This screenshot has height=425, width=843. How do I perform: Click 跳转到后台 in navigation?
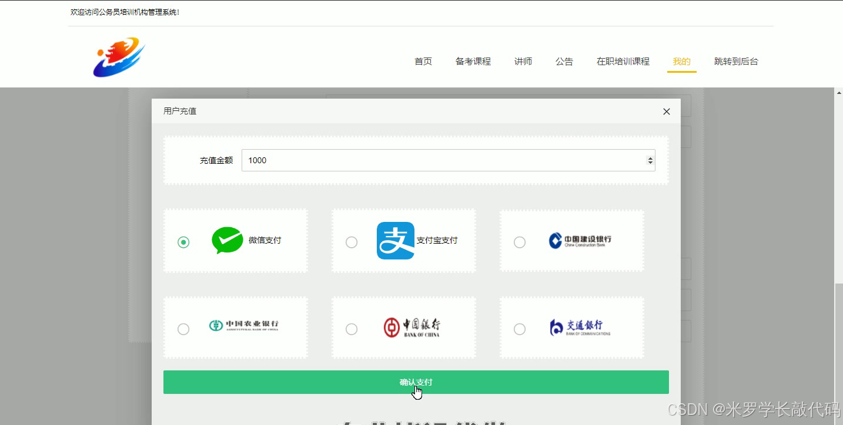[x=736, y=61]
